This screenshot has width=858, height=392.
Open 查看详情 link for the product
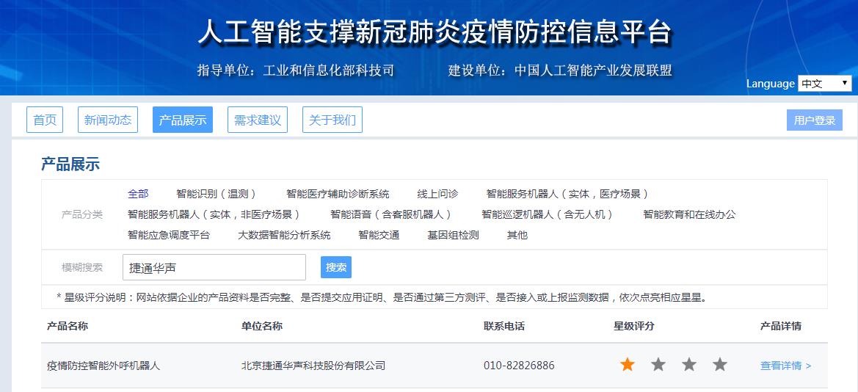click(785, 366)
